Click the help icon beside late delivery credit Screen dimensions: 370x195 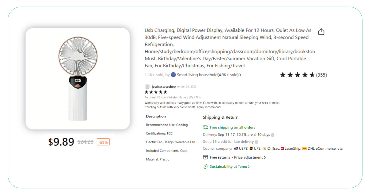point(257,142)
